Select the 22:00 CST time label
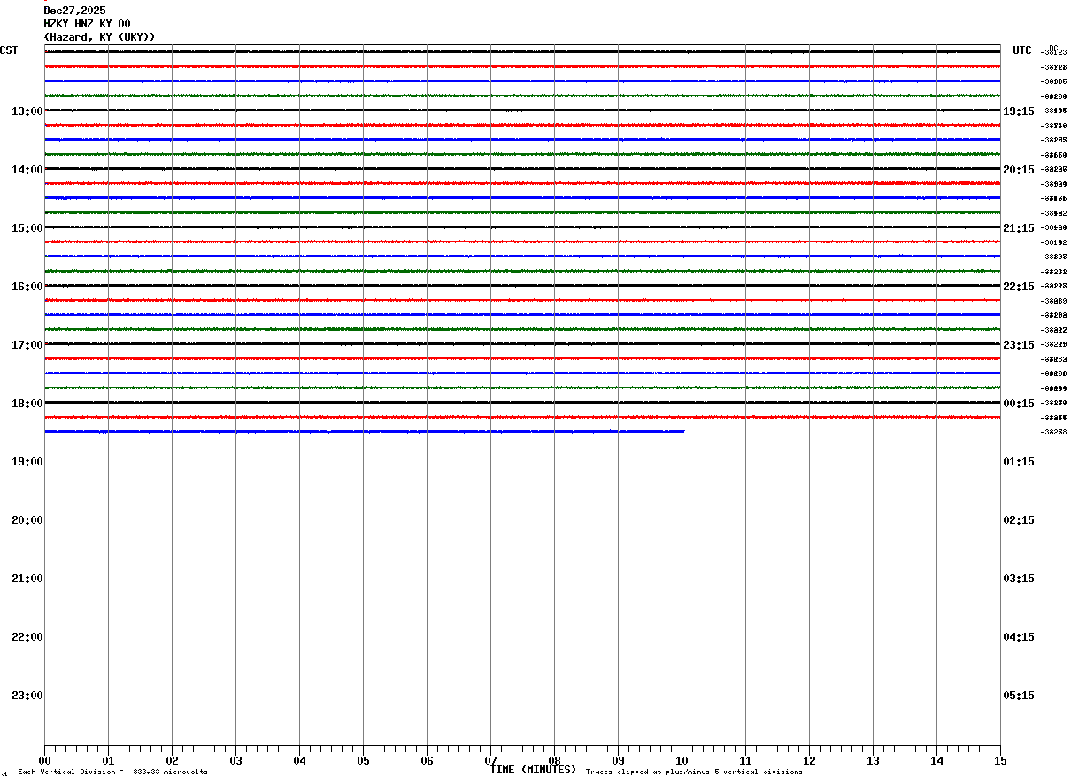Screen dimensions: 1071x784 pyautogui.click(x=27, y=637)
